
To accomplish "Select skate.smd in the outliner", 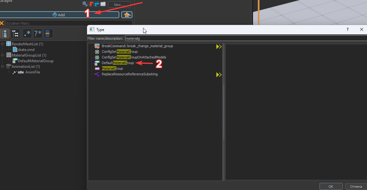I will pyautogui.click(x=26, y=50).
